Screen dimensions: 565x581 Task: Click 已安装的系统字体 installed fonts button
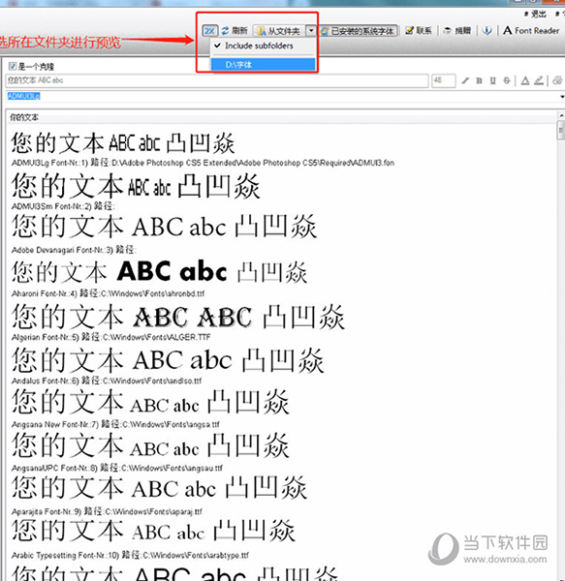pos(359,31)
